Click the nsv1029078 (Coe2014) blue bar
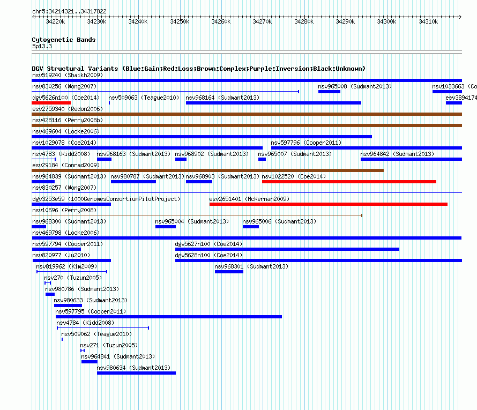The image size is (477, 410). [147, 148]
